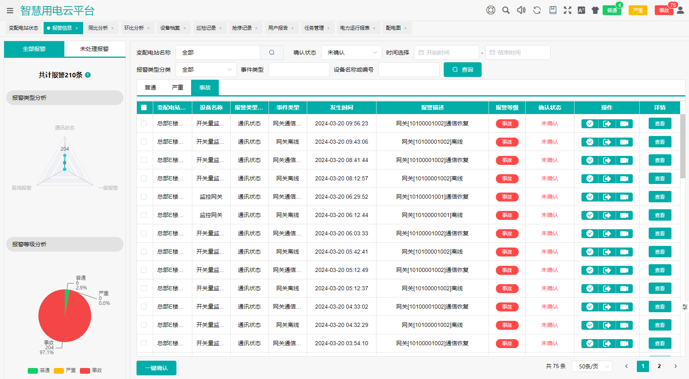Open the 开始时间 date picker

coord(447,53)
